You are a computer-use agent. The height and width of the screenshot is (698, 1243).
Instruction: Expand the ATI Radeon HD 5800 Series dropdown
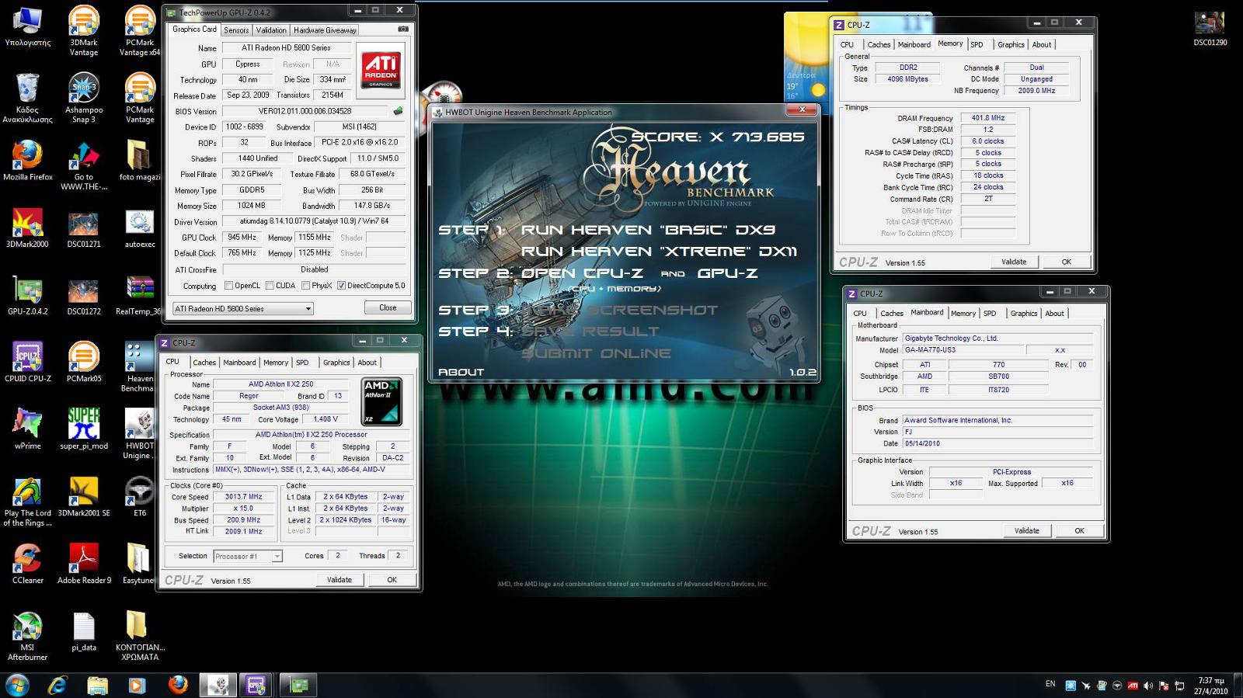tap(308, 309)
